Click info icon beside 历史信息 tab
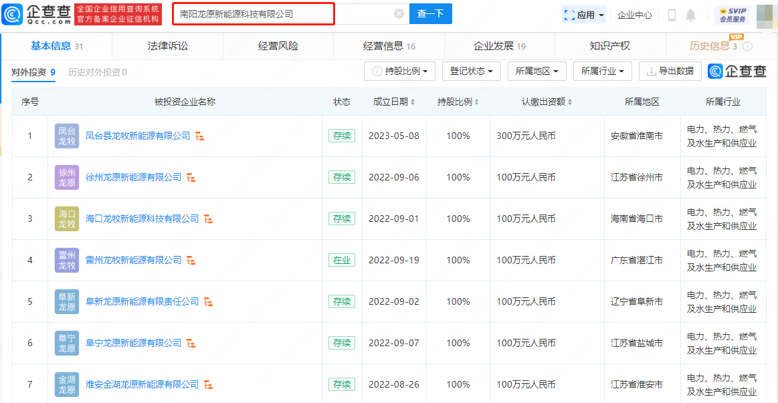The height and width of the screenshot is (403, 778). point(748,47)
